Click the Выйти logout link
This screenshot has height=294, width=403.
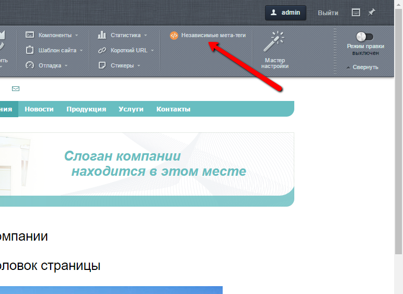(x=328, y=13)
